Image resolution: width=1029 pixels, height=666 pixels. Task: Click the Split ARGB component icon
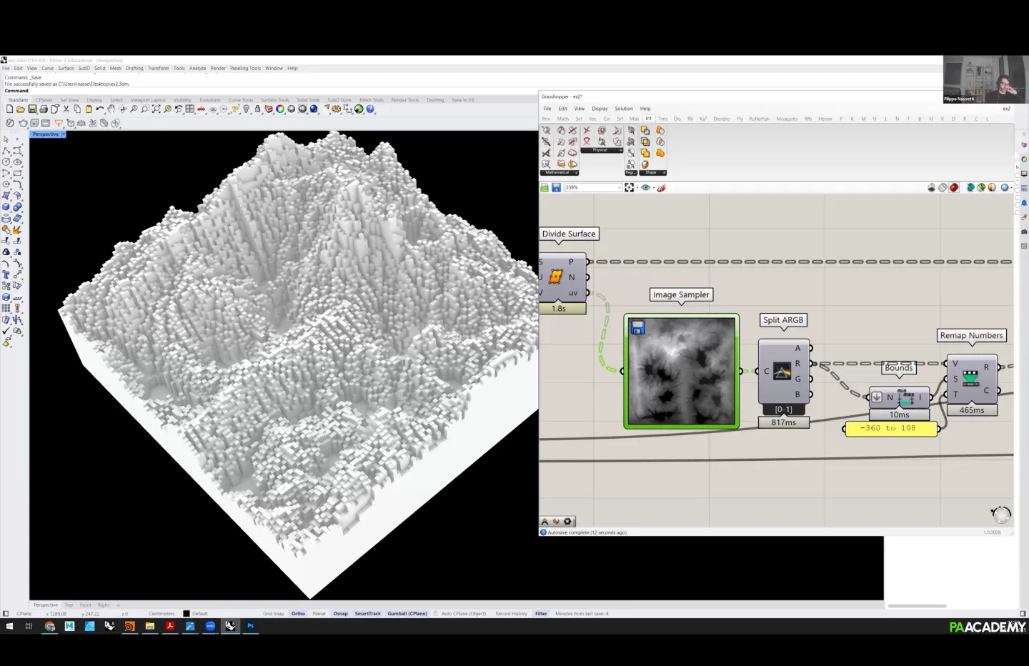(782, 372)
